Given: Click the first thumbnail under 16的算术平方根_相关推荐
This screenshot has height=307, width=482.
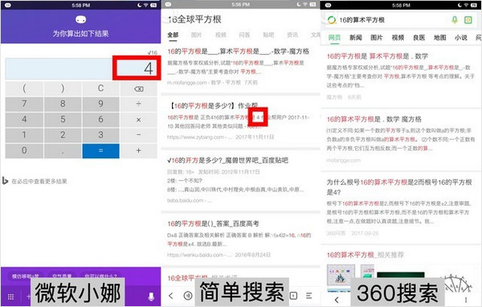Looking at the screenshot, I should point(341,276).
